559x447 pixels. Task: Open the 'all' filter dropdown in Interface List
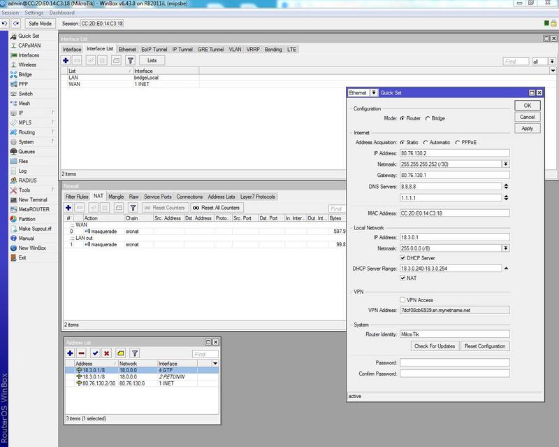pyautogui.click(x=552, y=62)
